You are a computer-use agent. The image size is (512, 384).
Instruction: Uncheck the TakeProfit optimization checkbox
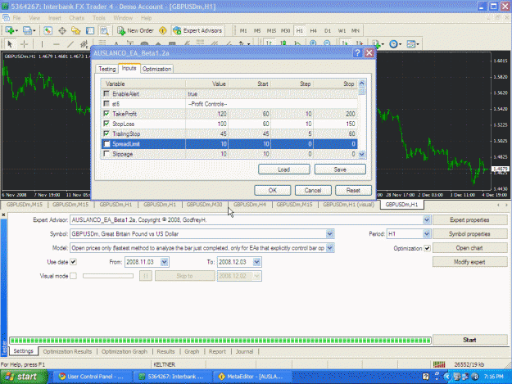(x=106, y=114)
